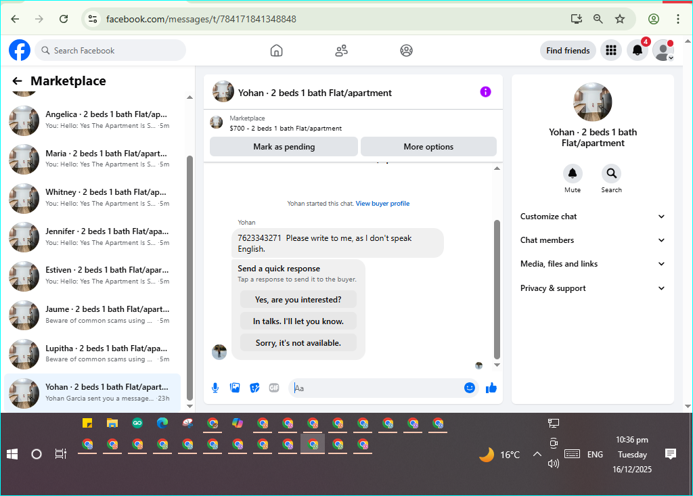
Task: Open Lupitha's apartment conversation
Action: tap(93, 354)
